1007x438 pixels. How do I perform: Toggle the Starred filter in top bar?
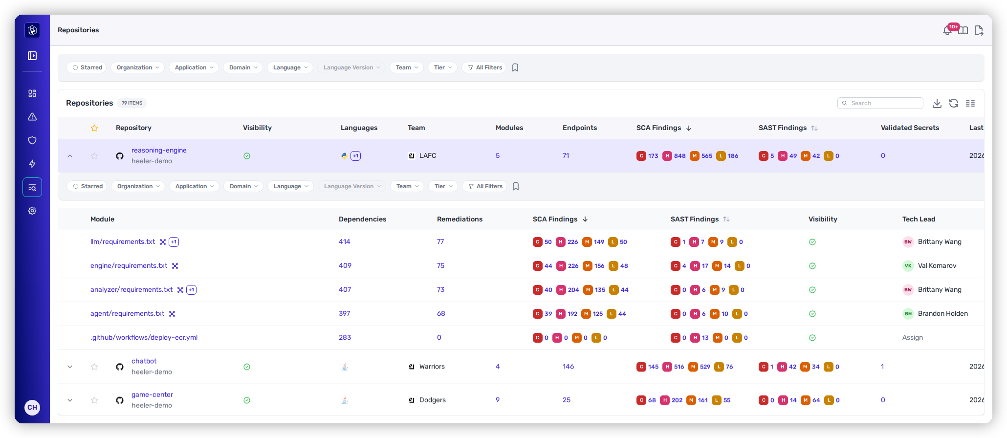pyautogui.click(x=88, y=67)
